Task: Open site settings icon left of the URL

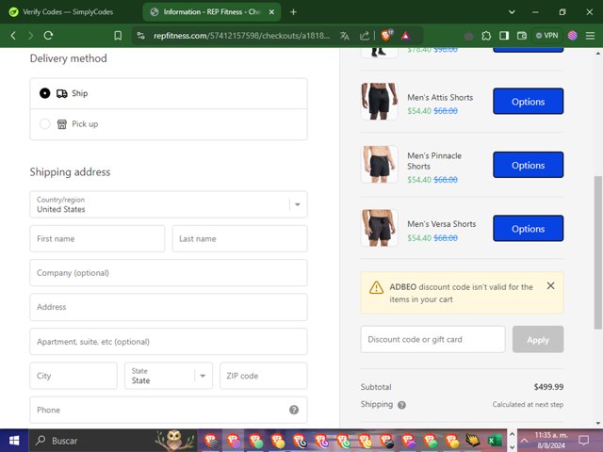Action: tap(141, 36)
